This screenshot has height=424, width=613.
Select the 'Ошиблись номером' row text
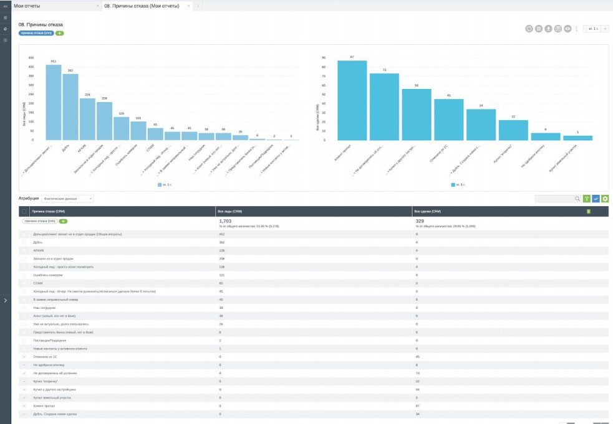[x=47, y=275]
